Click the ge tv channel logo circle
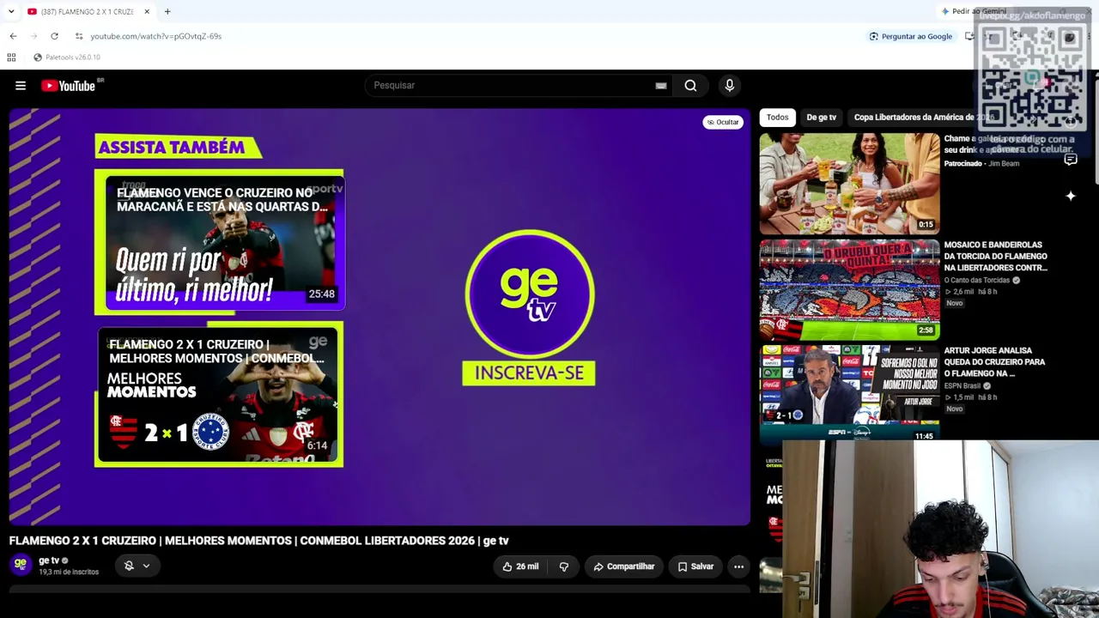This screenshot has width=1099, height=618. [529, 294]
